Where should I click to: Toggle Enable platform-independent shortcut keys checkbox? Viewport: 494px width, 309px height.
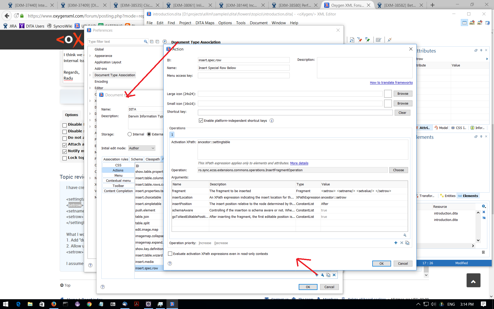(201, 121)
